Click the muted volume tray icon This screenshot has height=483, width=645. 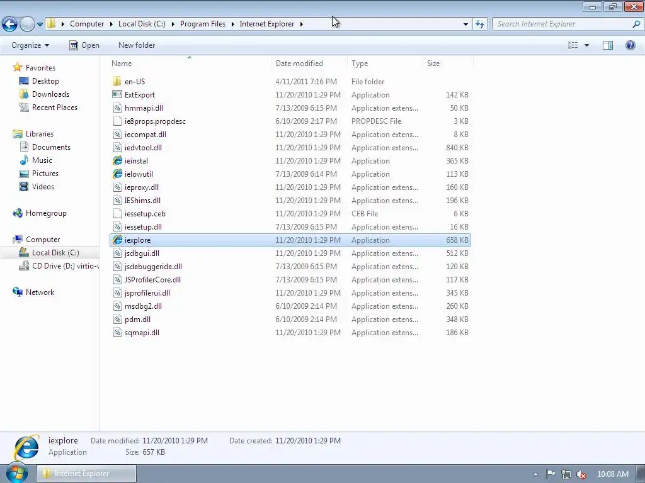(x=581, y=474)
